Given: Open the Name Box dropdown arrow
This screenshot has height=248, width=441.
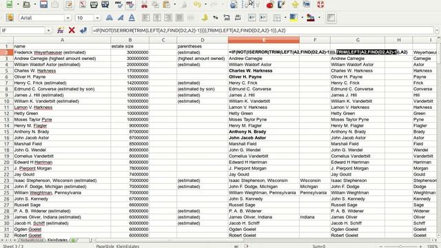Looking at the screenshot, I should [48, 30].
